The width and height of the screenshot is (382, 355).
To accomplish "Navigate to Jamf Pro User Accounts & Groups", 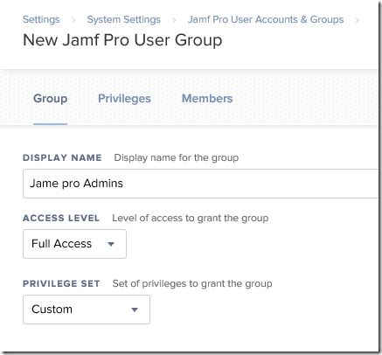I will pyautogui.click(x=266, y=19).
